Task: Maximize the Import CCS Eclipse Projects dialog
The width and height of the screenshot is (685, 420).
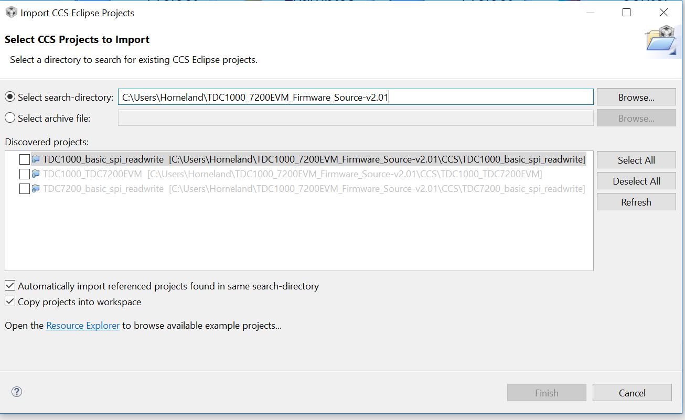Action: click(626, 13)
